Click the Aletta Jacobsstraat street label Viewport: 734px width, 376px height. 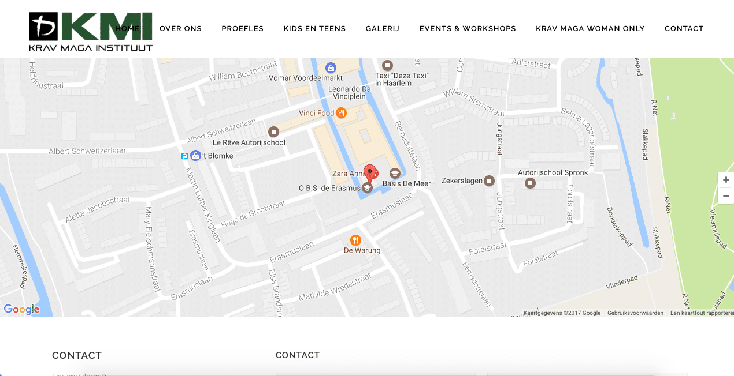98,209
